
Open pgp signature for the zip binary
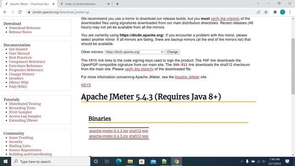[145, 136]
